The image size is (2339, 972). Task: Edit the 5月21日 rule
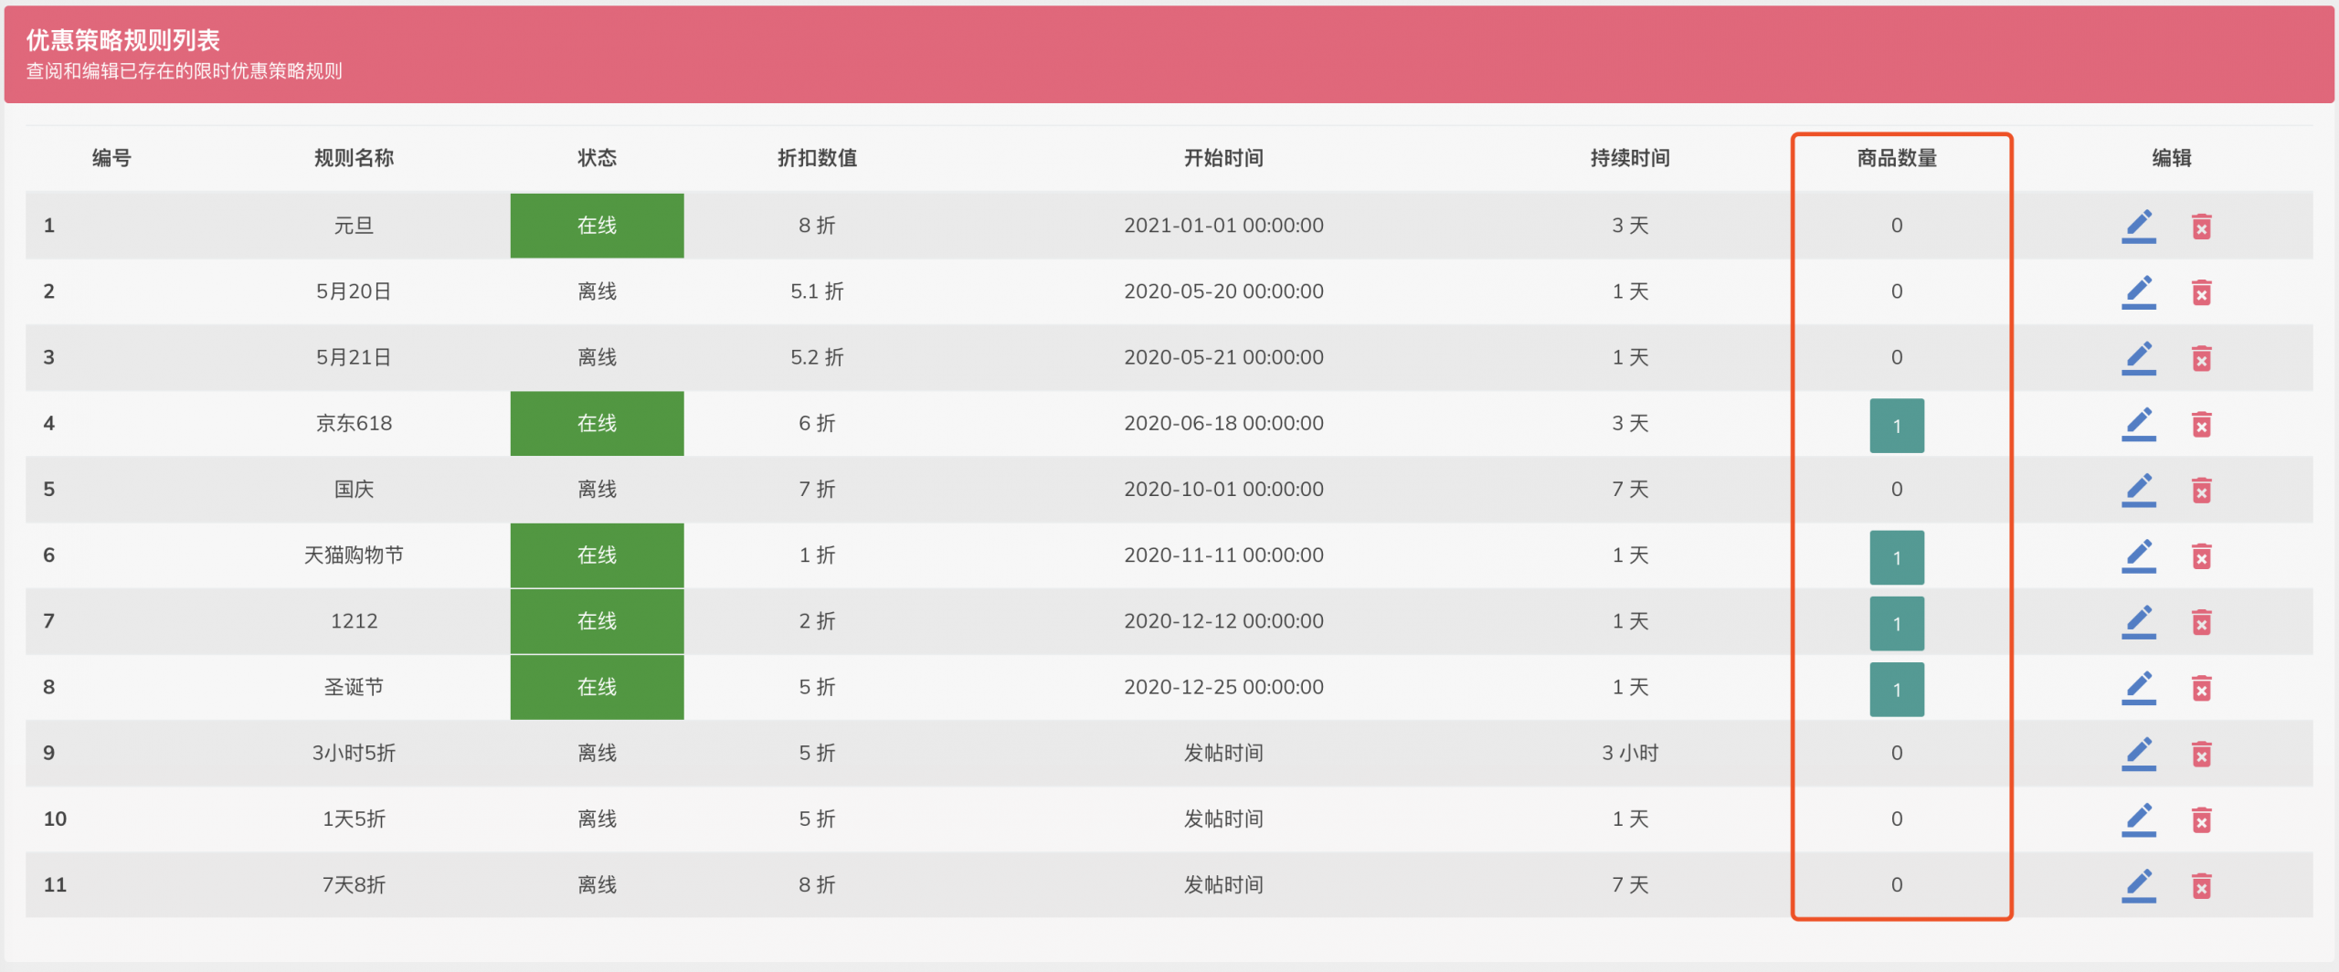[x=2138, y=357]
